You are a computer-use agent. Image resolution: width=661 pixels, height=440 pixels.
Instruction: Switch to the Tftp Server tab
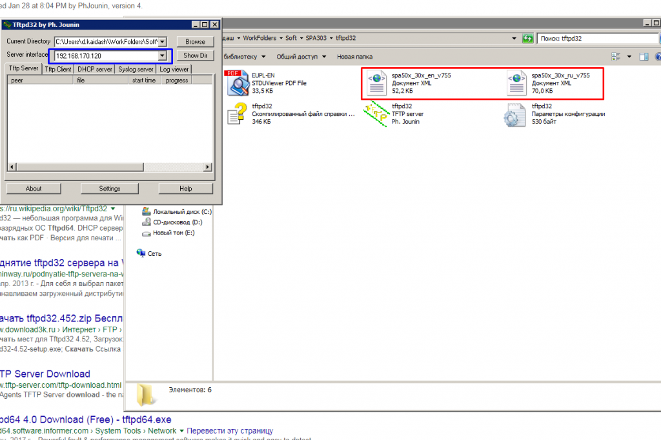(24, 68)
